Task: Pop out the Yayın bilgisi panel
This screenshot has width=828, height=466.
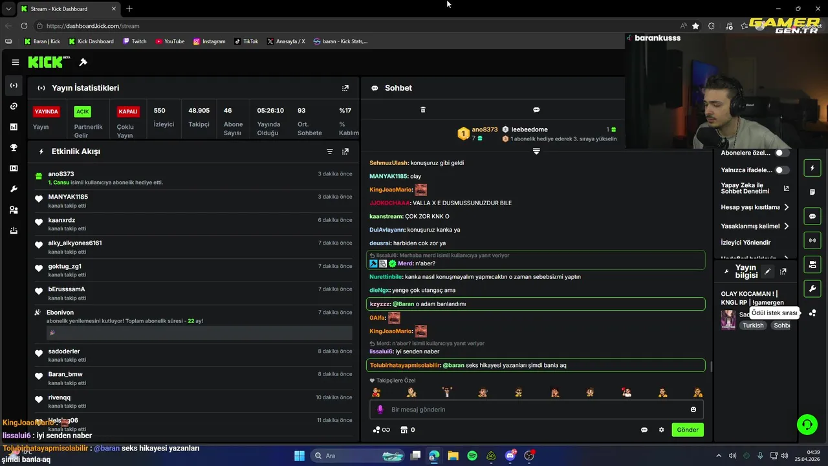Action: pos(783,272)
